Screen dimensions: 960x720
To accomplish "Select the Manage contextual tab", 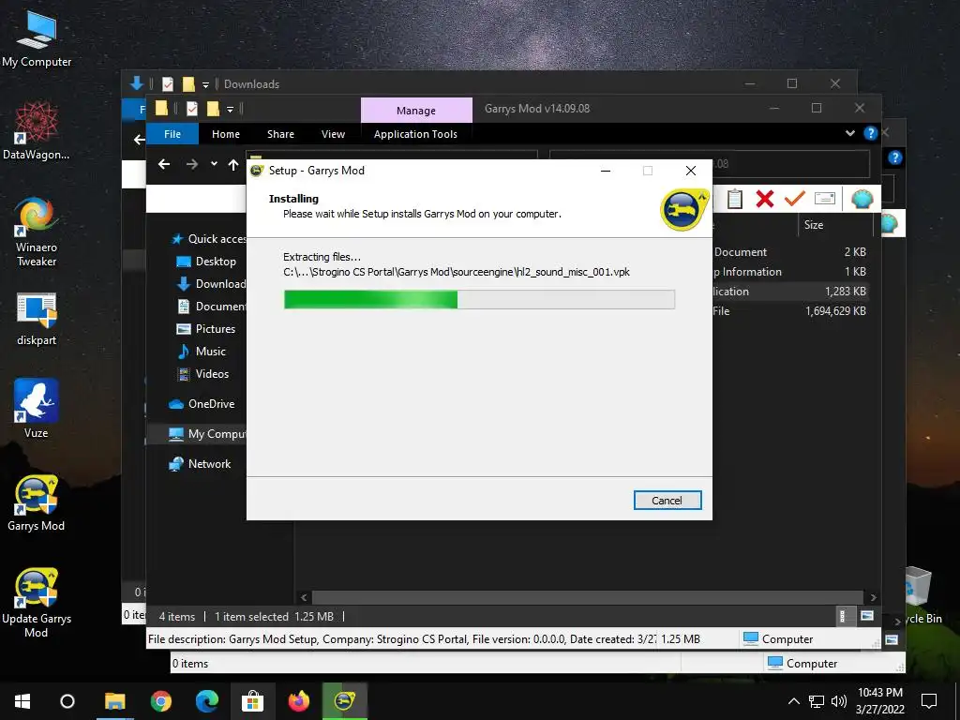I will pos(416,111).
